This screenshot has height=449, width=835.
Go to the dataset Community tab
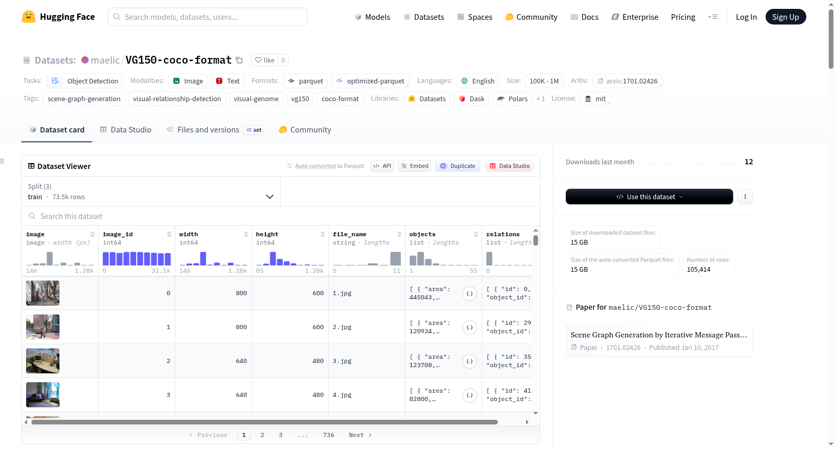(305, 130)
